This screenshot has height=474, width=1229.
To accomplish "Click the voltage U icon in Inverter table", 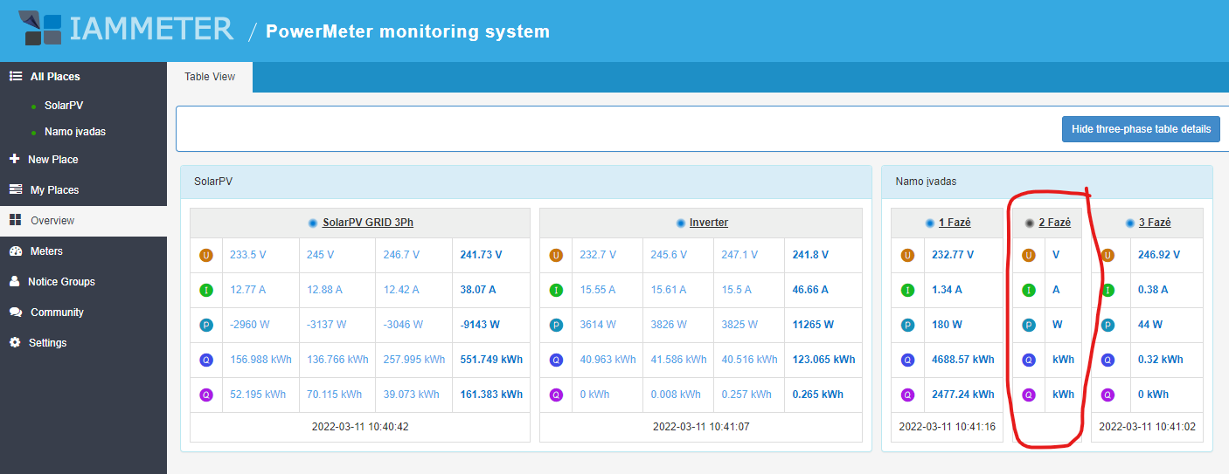I will click(x=556, y=256).
